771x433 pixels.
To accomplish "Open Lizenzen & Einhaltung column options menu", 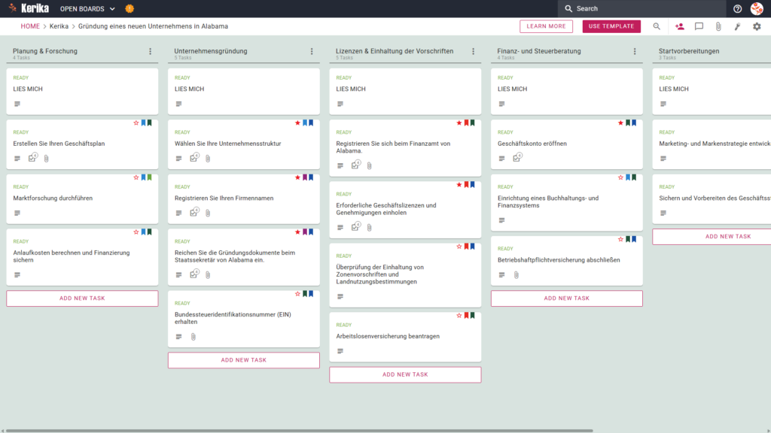I will (474, 51).
